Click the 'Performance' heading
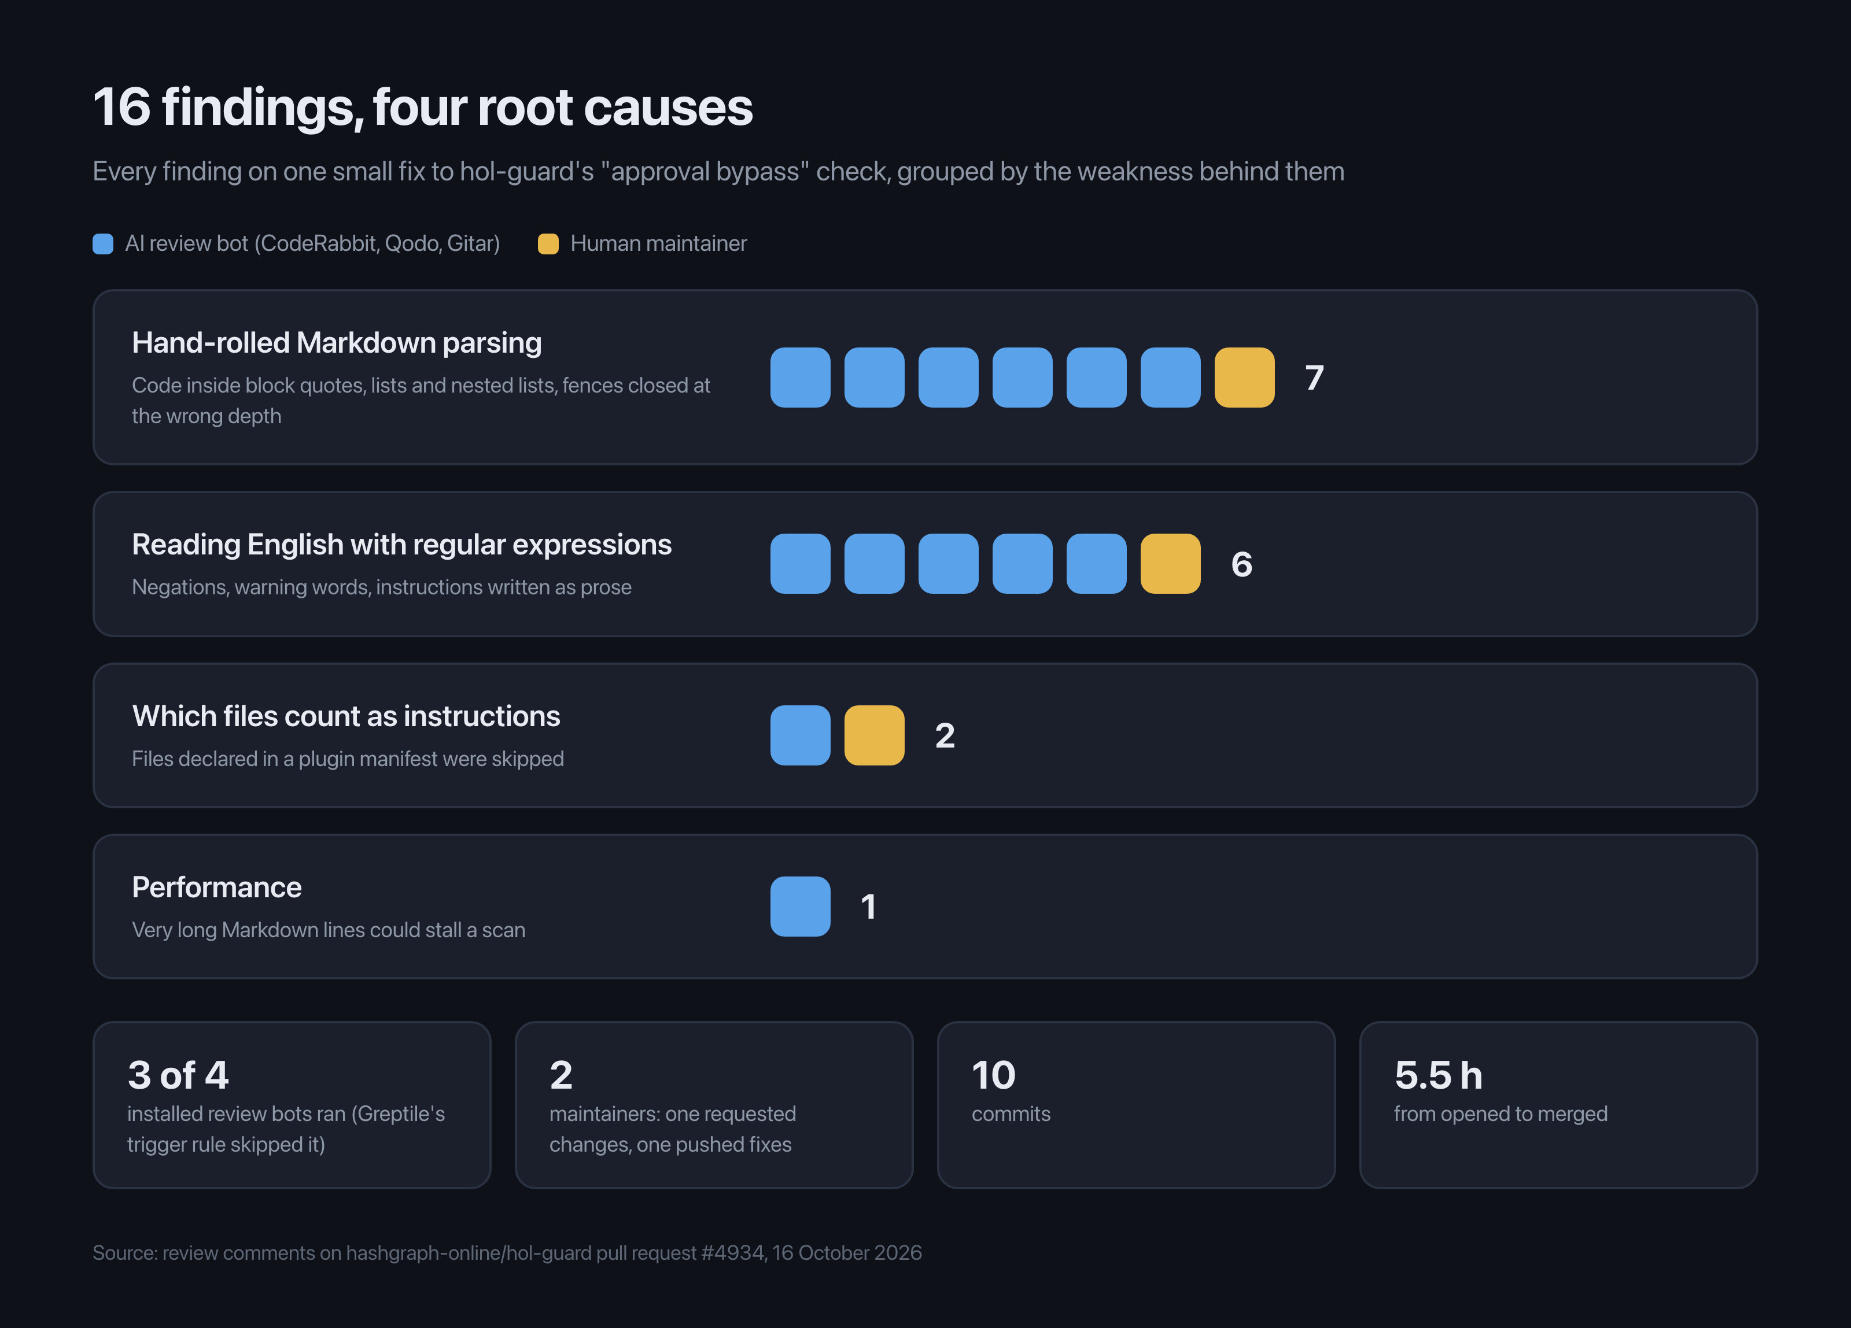The image size is (1851, 1328). [x=216, y=887]
